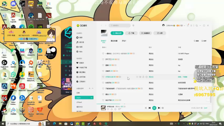
Task: Like the song 龙卷风
Action: pos(103,71)
